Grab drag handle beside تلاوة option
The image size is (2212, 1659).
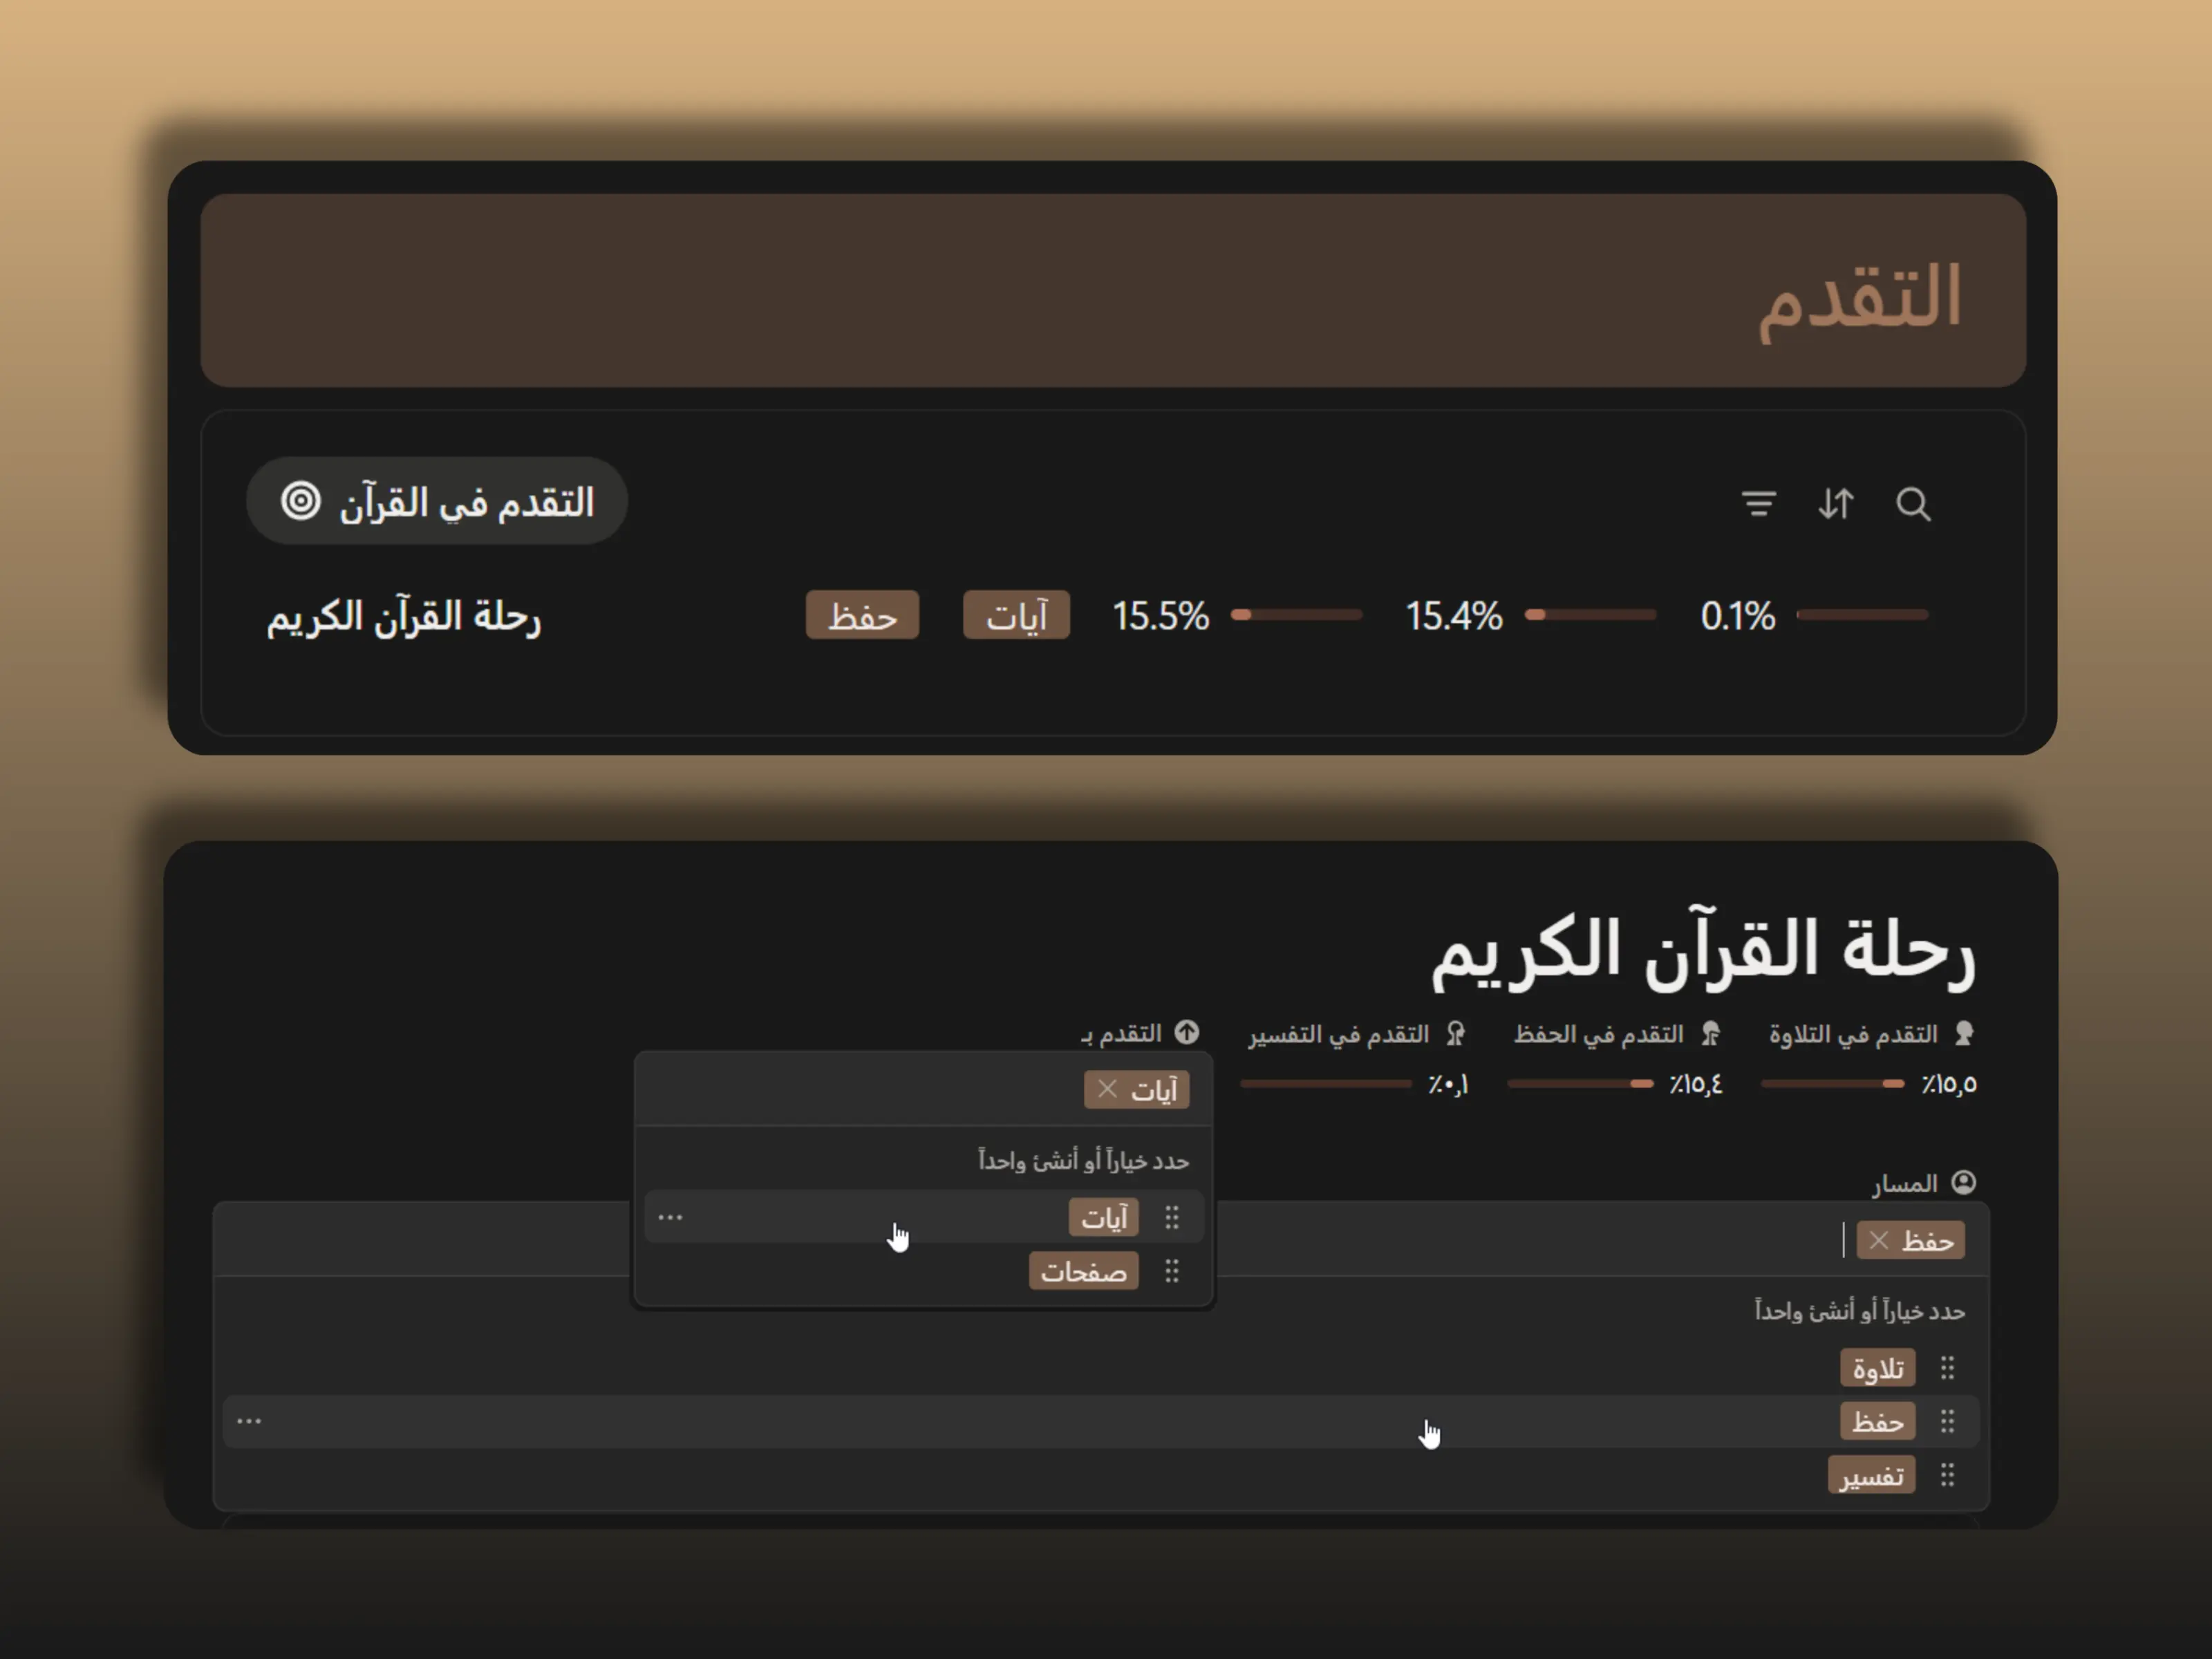[x=1947, y=1368]
